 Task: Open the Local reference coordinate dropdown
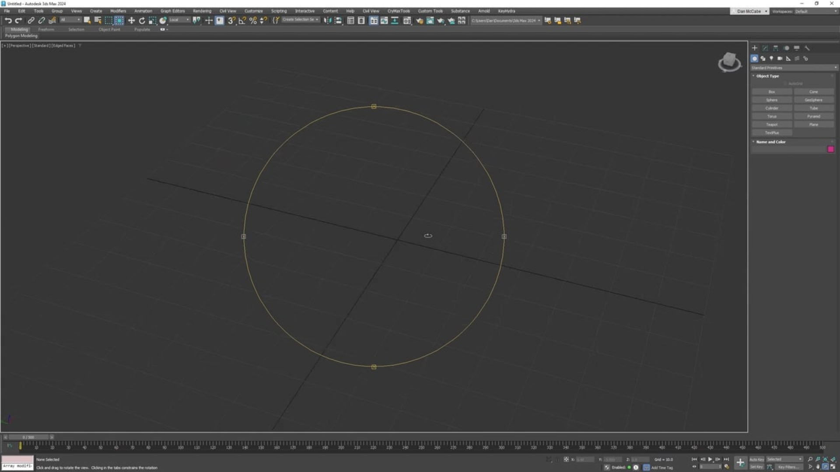(x=179, y=20)
